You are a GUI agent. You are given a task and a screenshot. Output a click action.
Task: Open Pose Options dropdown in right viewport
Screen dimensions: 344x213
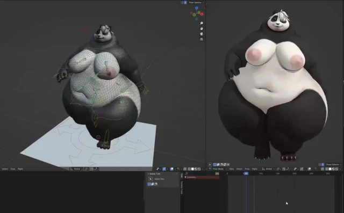(x=333, y=164)
